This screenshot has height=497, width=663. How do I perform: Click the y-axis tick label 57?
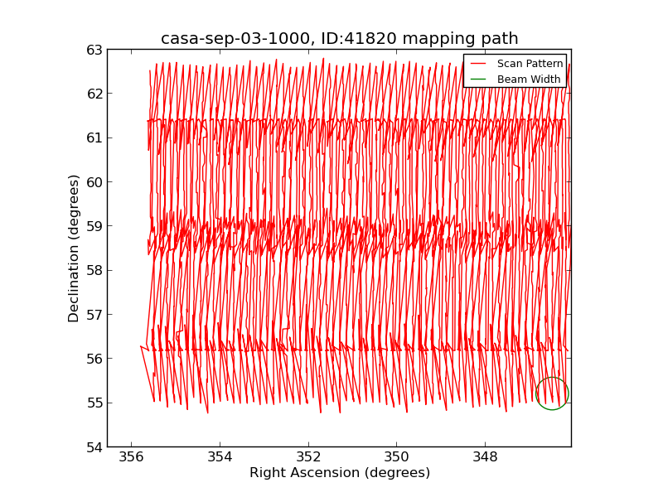[x=94, y=315]
